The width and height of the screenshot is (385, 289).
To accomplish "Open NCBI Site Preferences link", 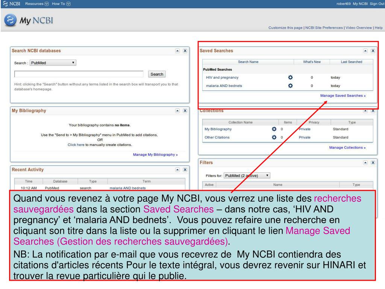I will click(324, 28).
